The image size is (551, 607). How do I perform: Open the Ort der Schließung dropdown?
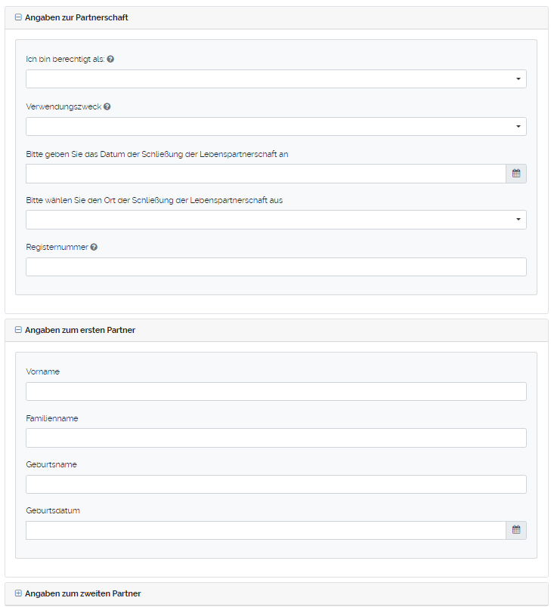(x=276, y=220)
